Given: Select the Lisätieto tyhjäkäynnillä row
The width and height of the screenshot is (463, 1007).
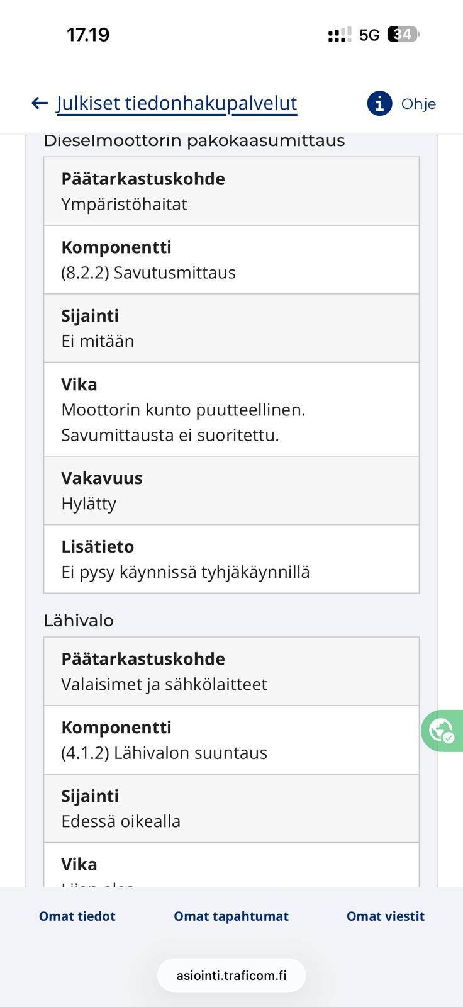Looking at the screenshot, I should pos(231,559).
